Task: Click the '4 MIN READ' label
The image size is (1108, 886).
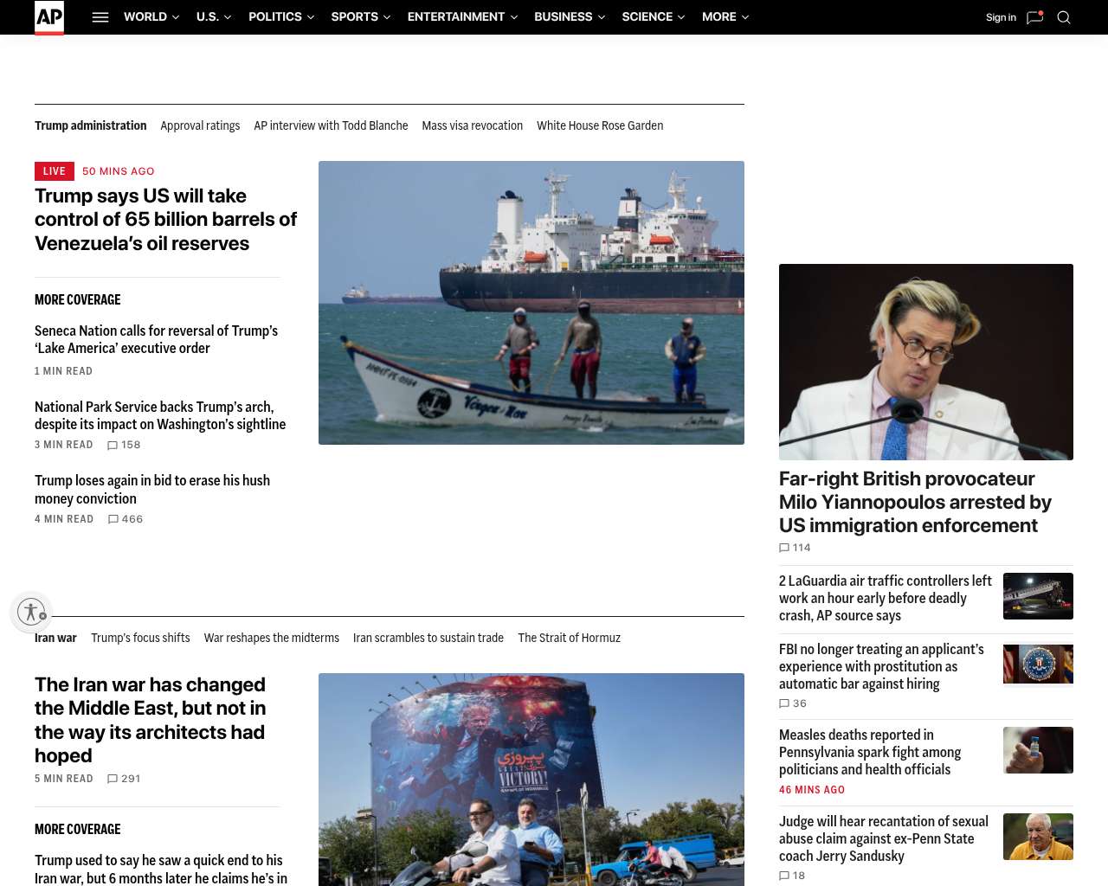Action: 64,519
